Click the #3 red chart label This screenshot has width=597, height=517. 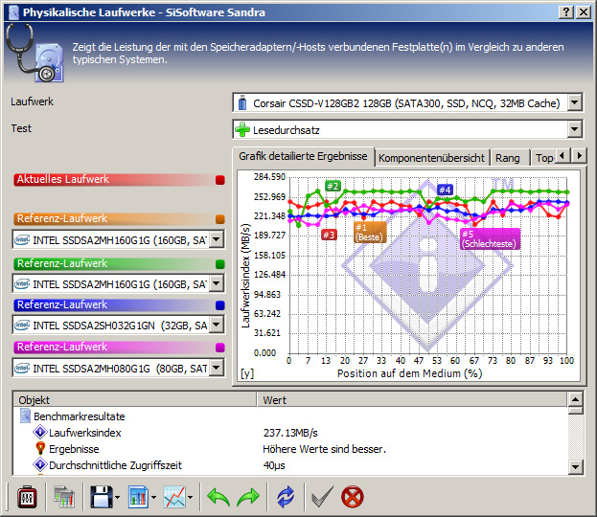329,236
